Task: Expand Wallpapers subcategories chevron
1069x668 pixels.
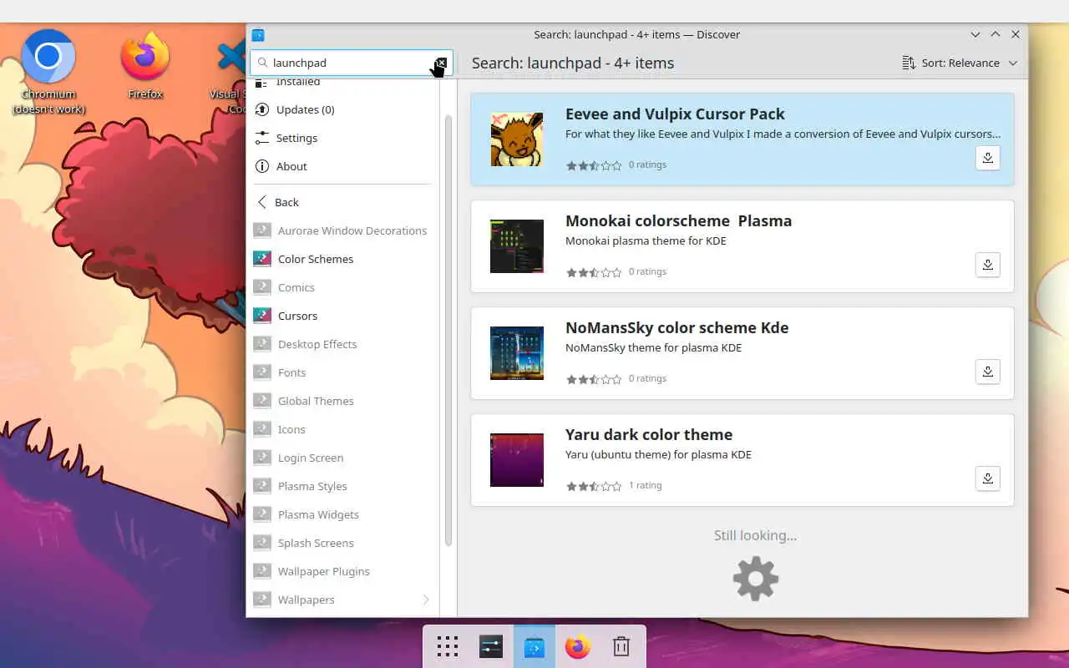Action: [426, 600]
